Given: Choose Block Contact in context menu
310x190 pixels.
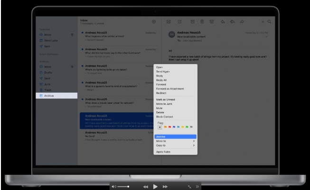Looking at the screenshot, I should tap(166, 116).
